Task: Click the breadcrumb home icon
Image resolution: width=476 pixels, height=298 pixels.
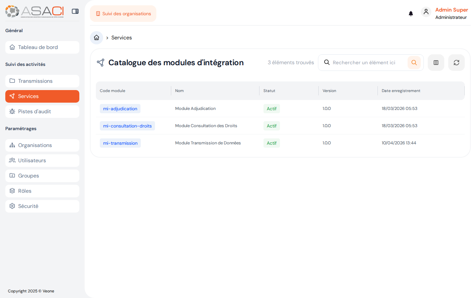Action: point(96,37)
